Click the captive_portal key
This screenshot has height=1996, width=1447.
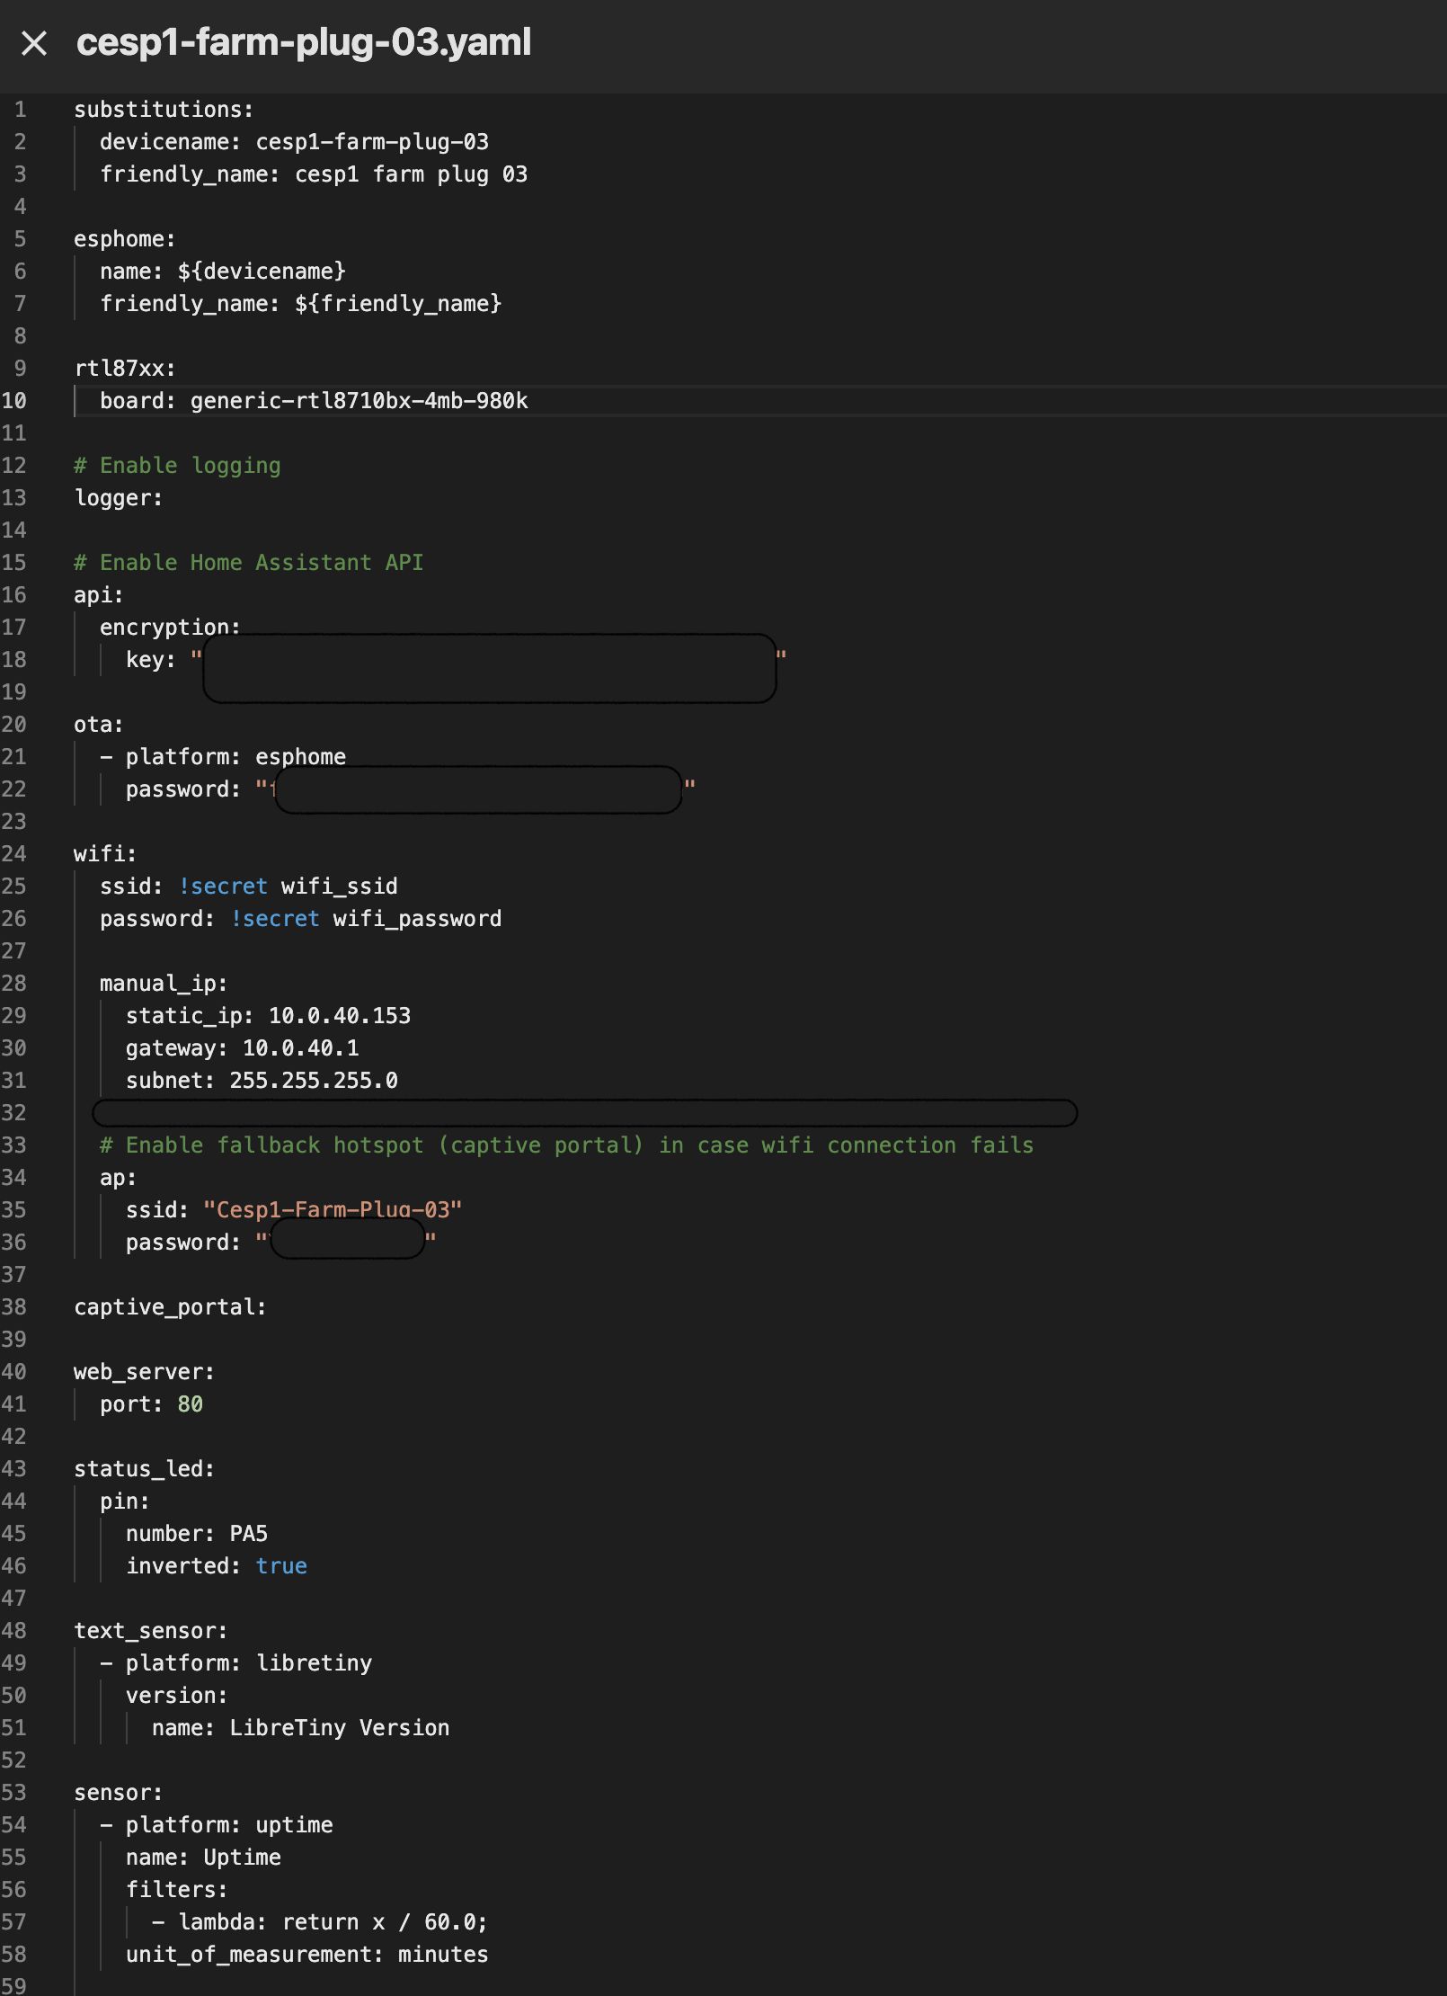coord(170,1307)
